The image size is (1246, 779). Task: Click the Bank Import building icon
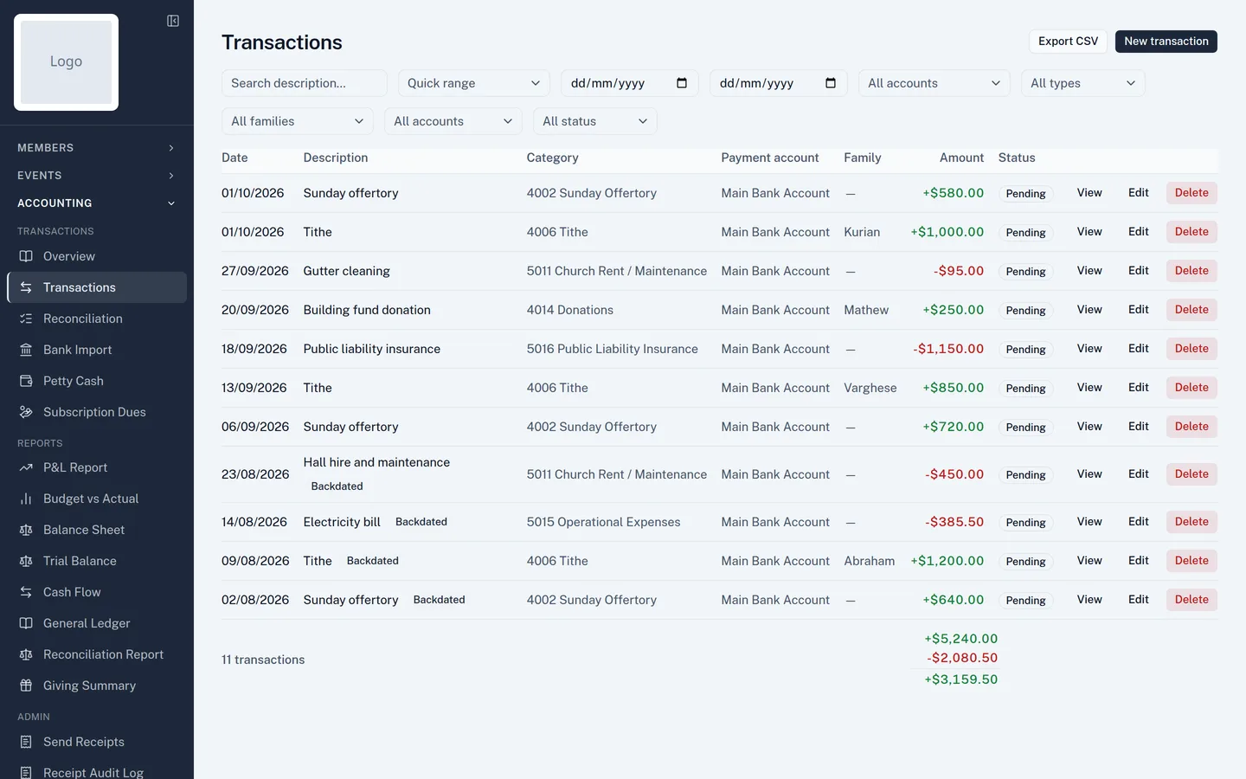click(26, 350)
